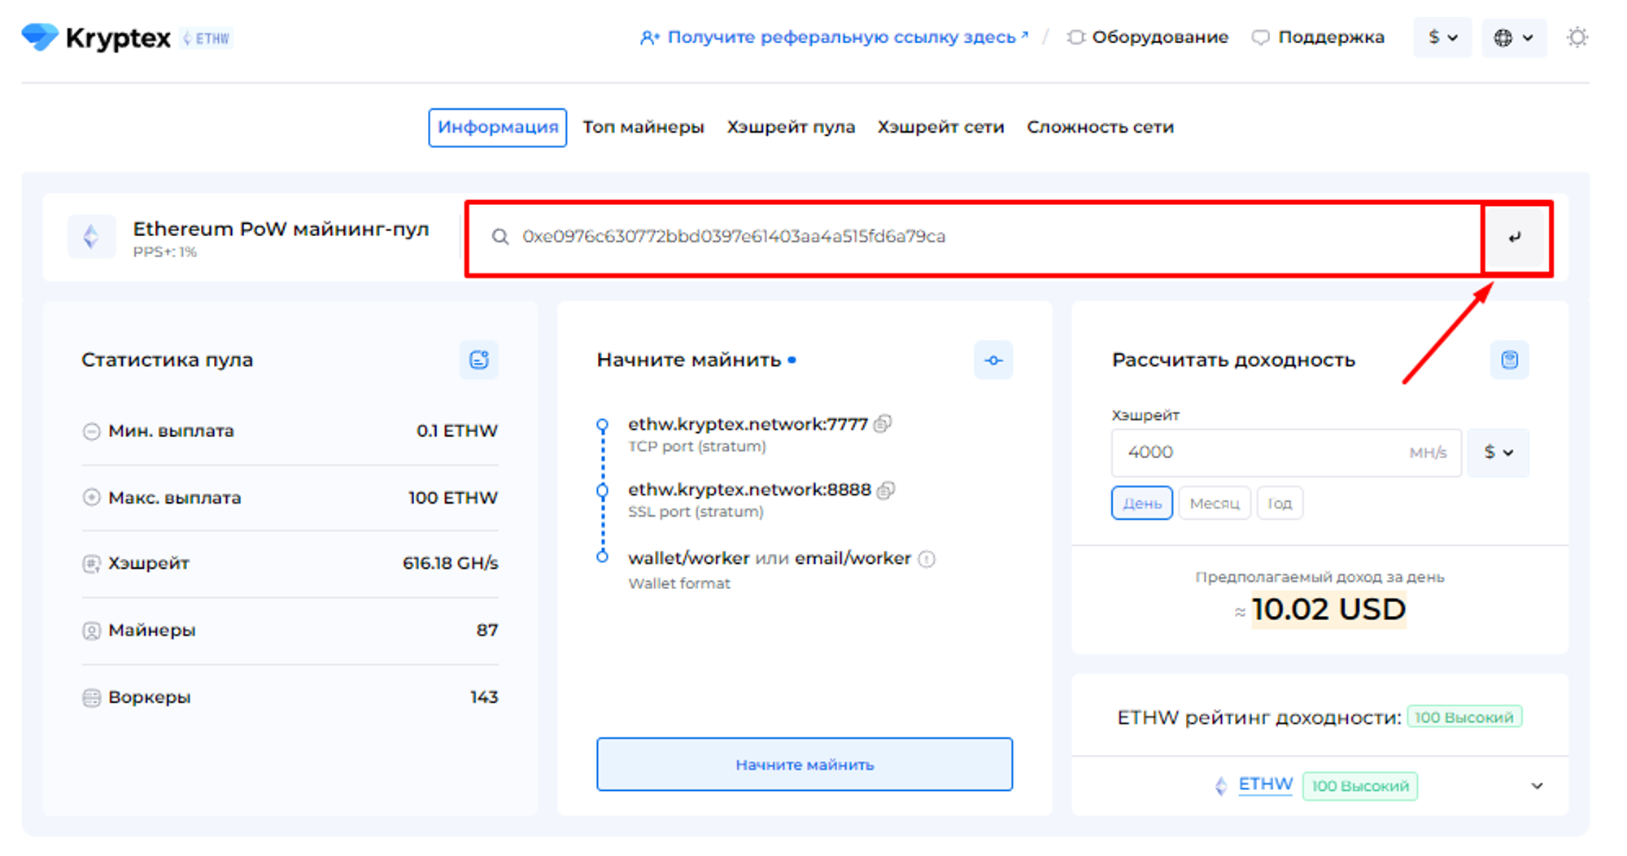Expand the ETHW rating row chevron
1627x856 pixels.
coord(1537,786)
